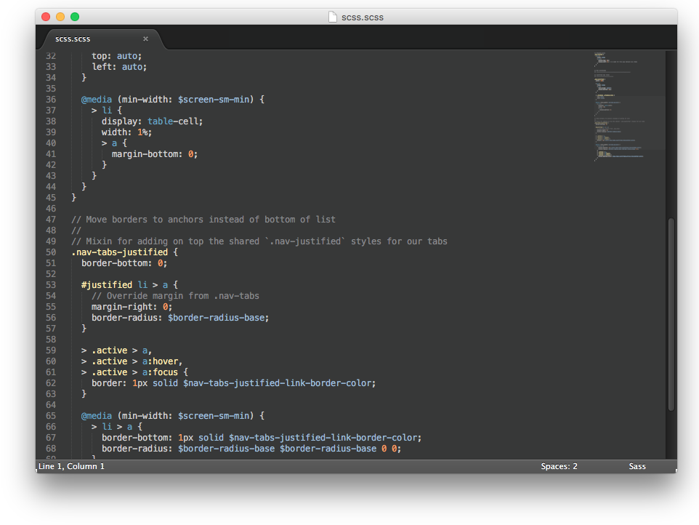The height and width of the screenshot is (525, 699).
Task: Click '$nav-tabs-justified-link-border-color' on line 62
Action: pos(277,383)
